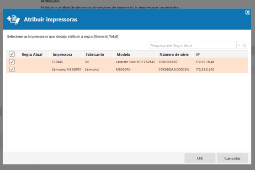Click serial number BRBSMBK8ST
This screenshot has height=170, width=255.
click(169, 62)
